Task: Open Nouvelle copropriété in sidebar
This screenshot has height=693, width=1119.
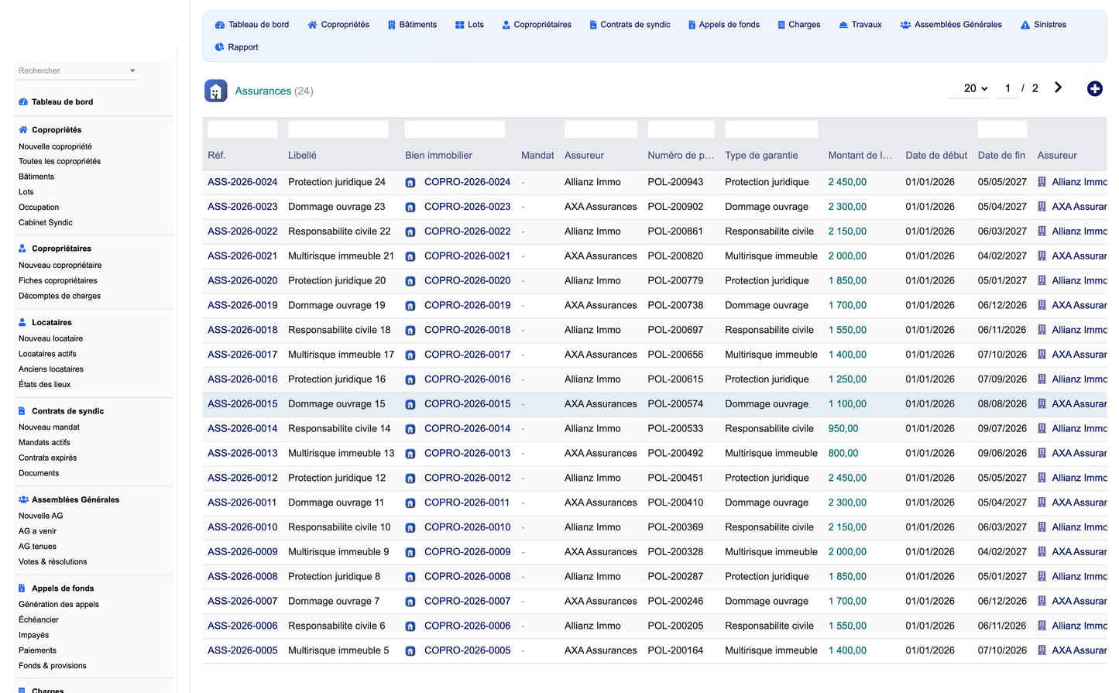Action: coord(55,146)
